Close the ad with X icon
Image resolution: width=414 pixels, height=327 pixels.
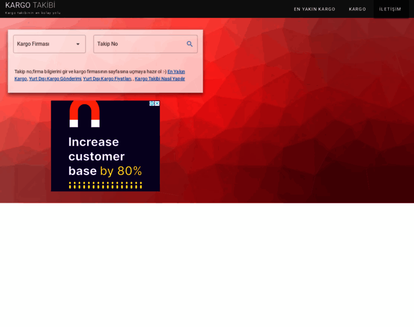click(157, 104)
